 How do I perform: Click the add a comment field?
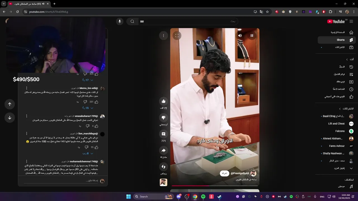coord(61,181)
